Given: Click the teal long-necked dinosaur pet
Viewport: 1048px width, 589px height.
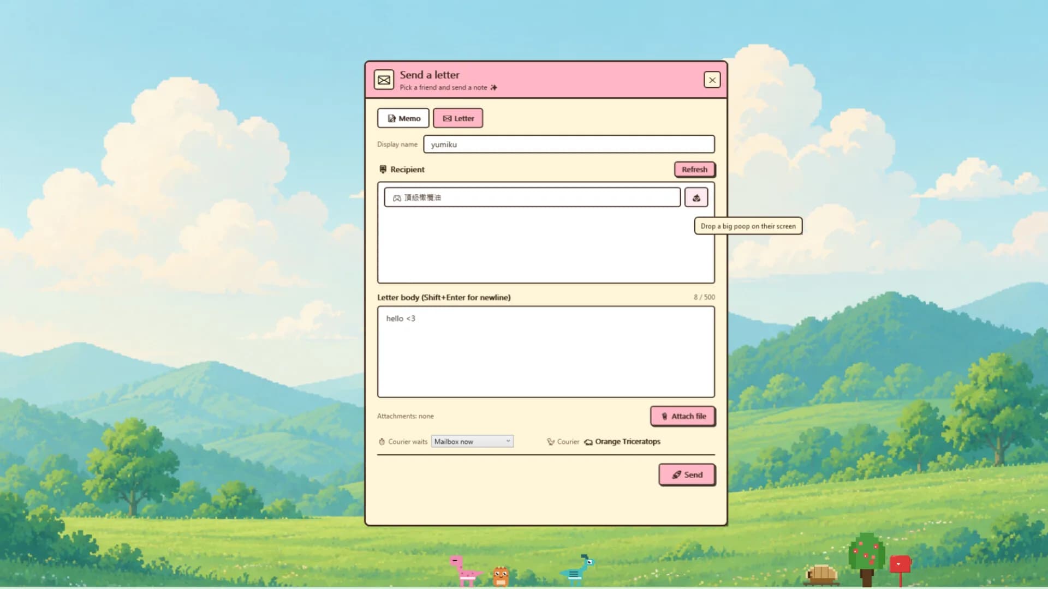Looking at the screenshot, I should click(x=577, y=570).
